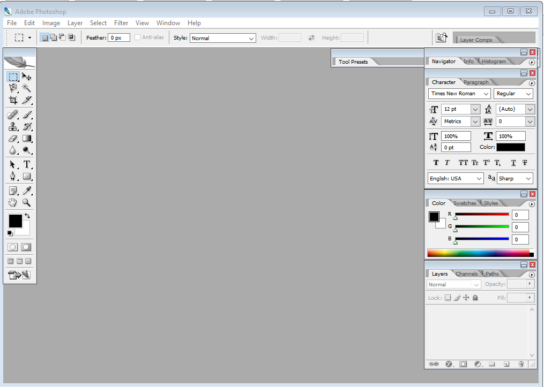Screen dimensions: 544x387
Task: Switch to the Histogram tab
Action: tap(494, 62)
